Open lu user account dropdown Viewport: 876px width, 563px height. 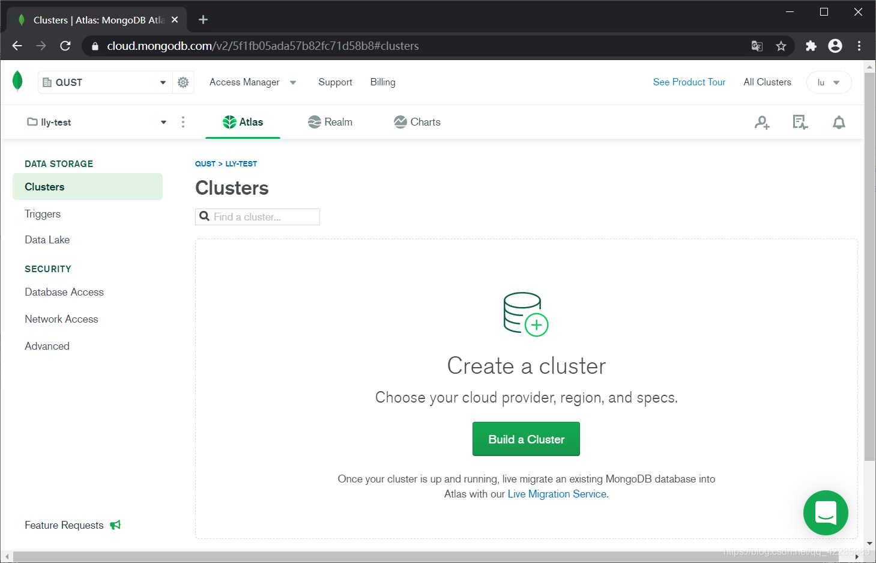(x=829, y=82)
